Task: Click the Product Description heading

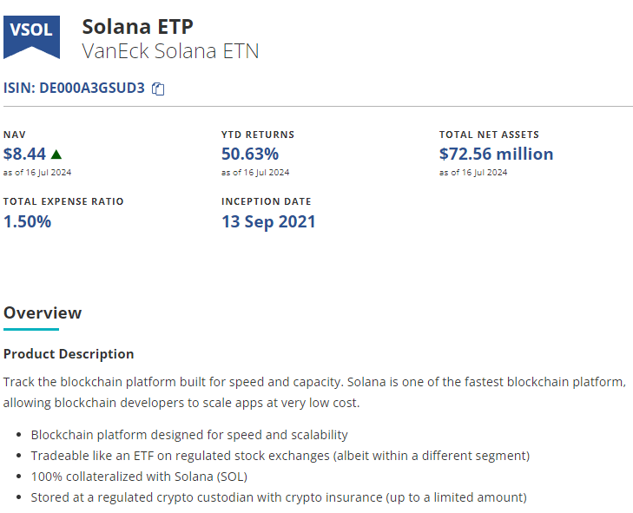Action: (69, 354)
